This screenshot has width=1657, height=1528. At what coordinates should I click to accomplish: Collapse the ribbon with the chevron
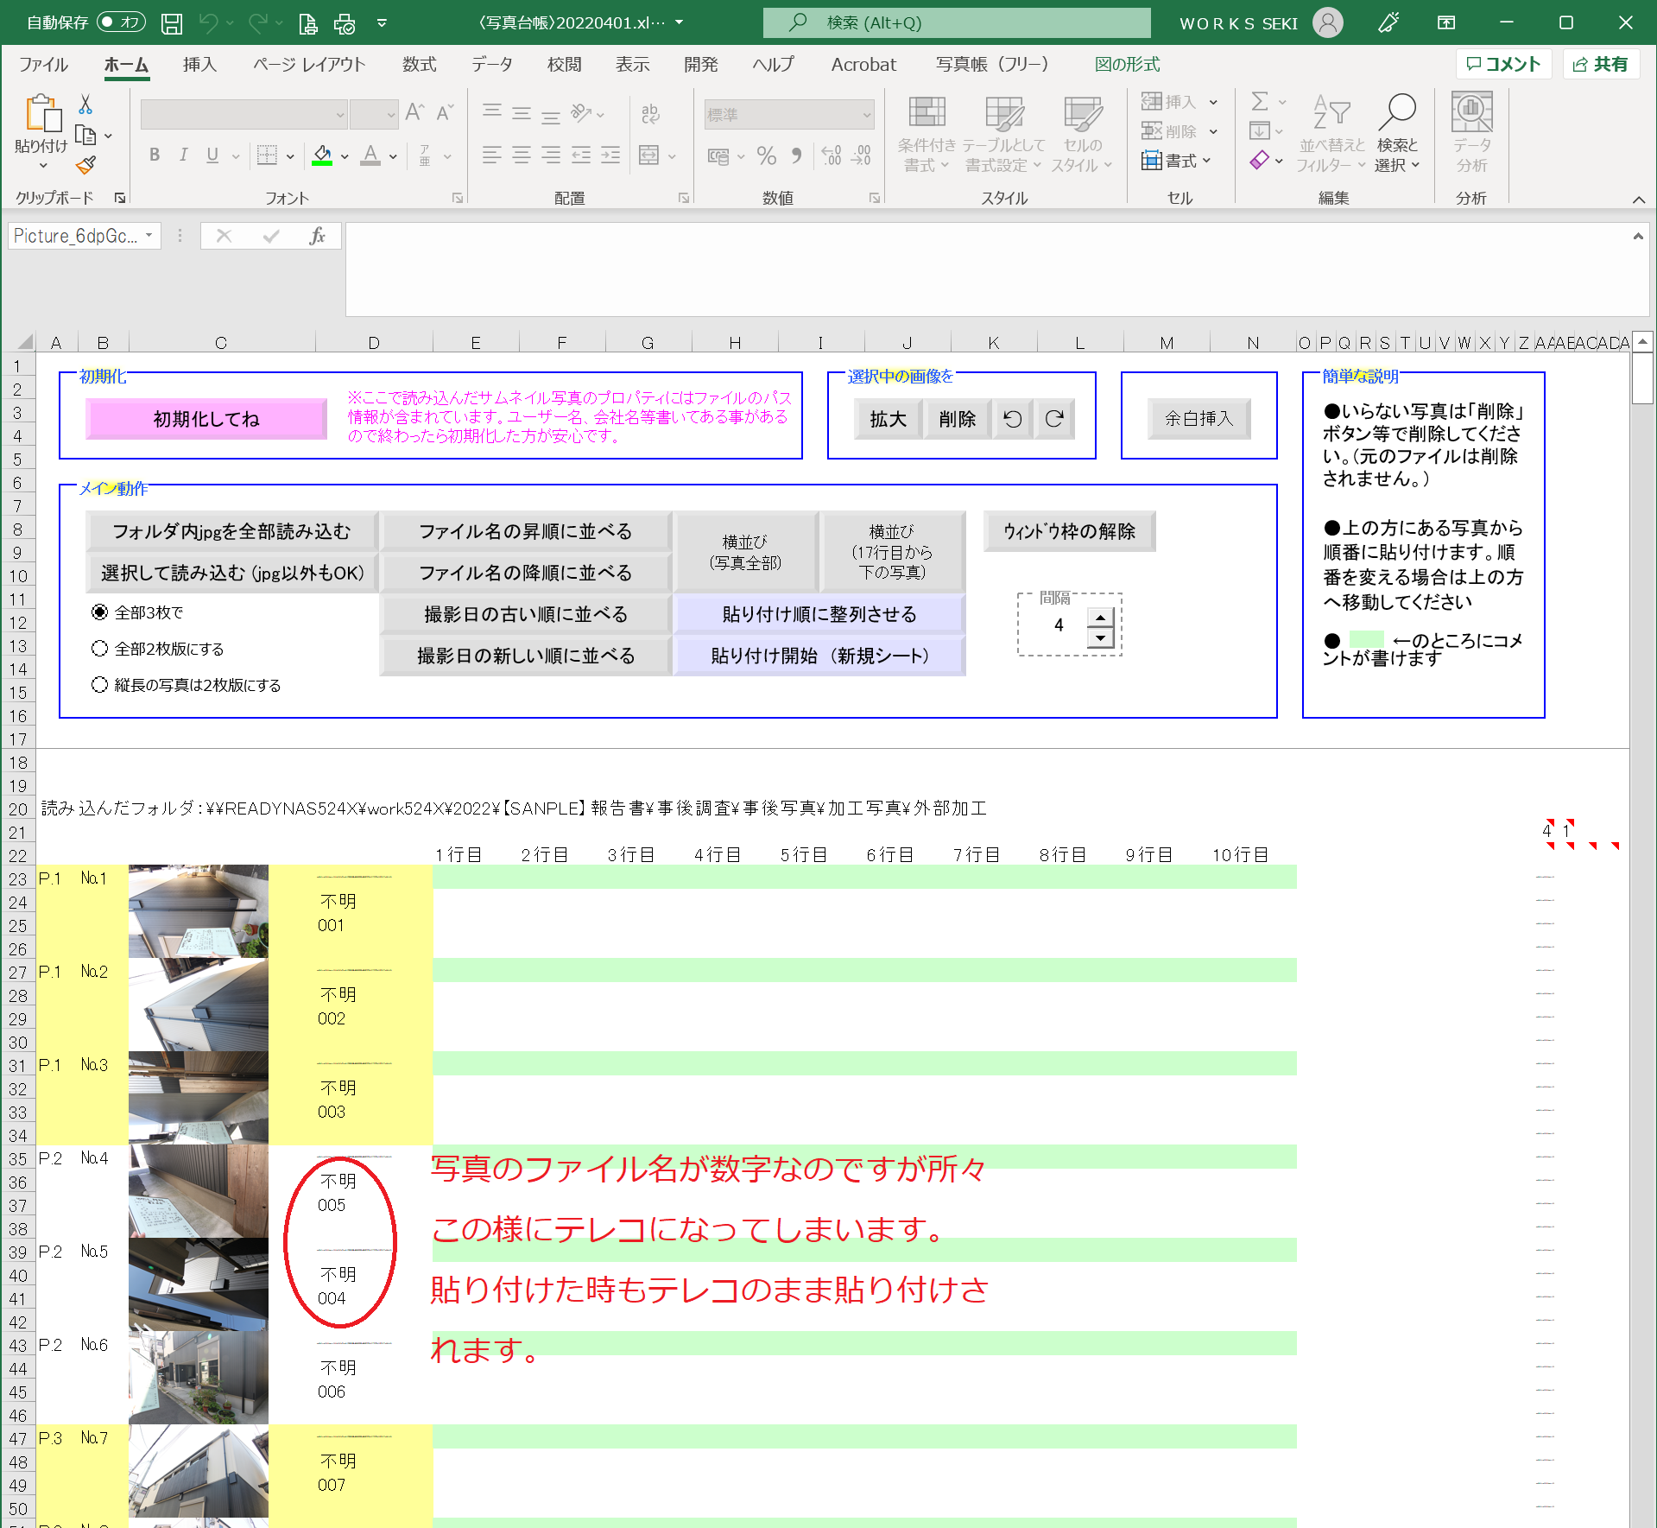[1638, 200]
